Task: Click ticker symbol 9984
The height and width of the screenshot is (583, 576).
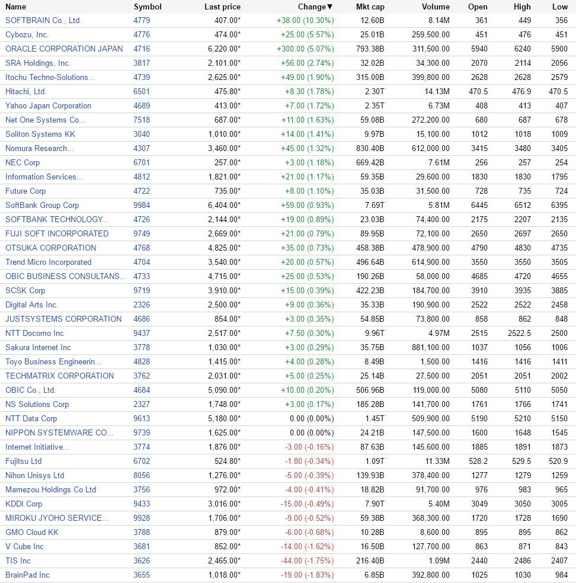Action: [142, 205]
